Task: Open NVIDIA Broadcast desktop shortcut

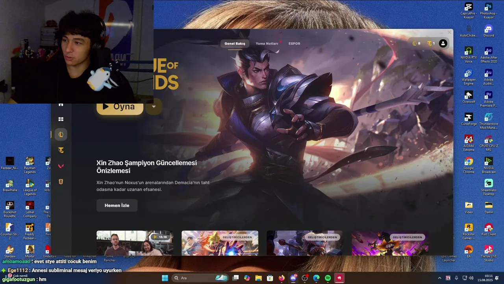Action: click(488, 165)
